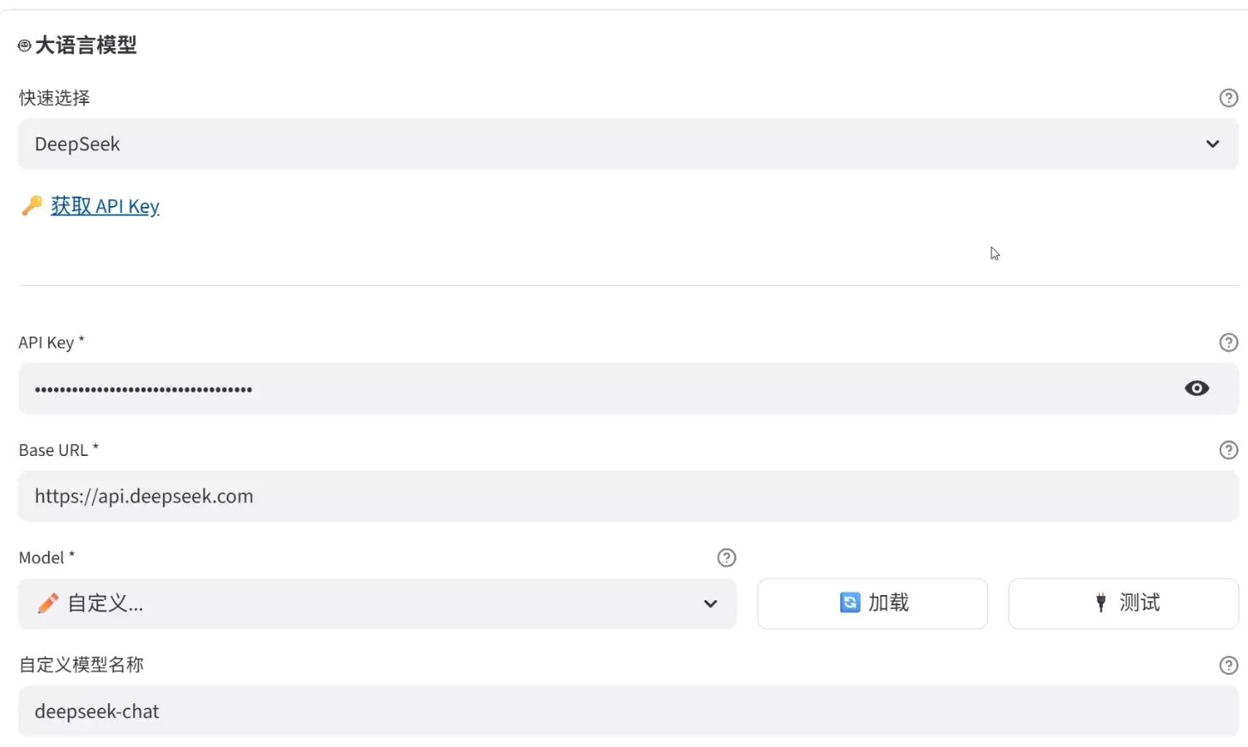Click help icon next to 快速选择
Image resolution: width=1248 pixels, height=747 pixels.
point(1228,98)
